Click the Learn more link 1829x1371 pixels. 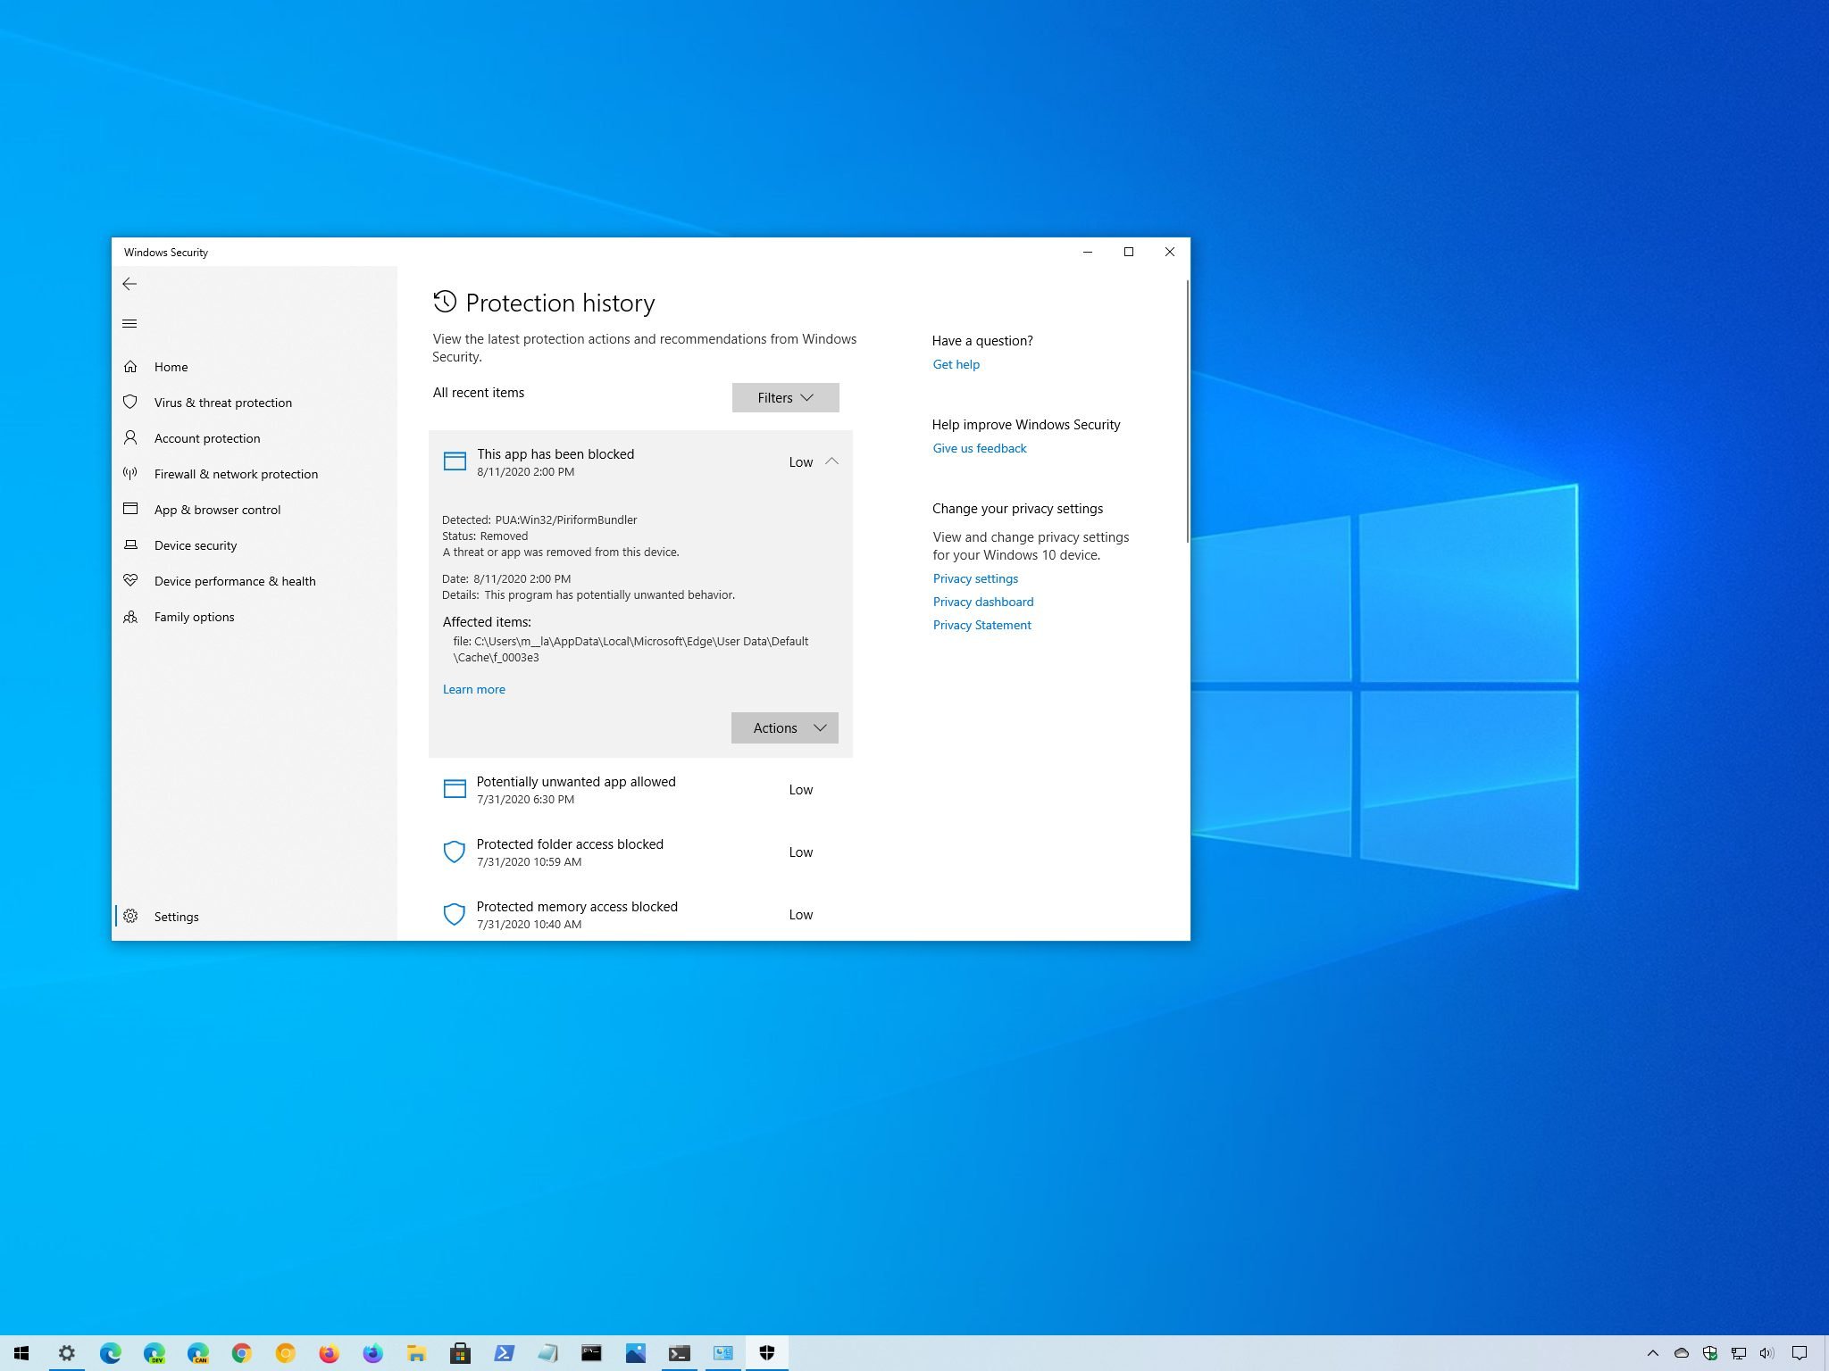[x=474, y=688]
